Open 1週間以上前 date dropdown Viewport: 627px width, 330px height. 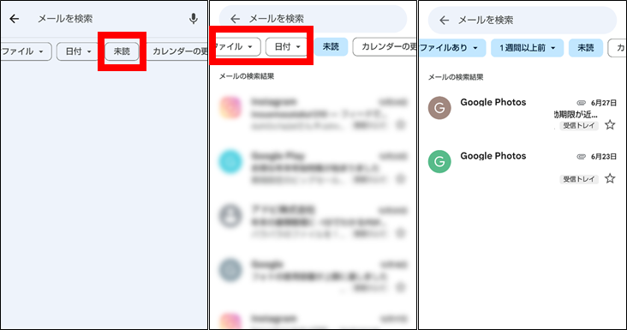point(527,48)
